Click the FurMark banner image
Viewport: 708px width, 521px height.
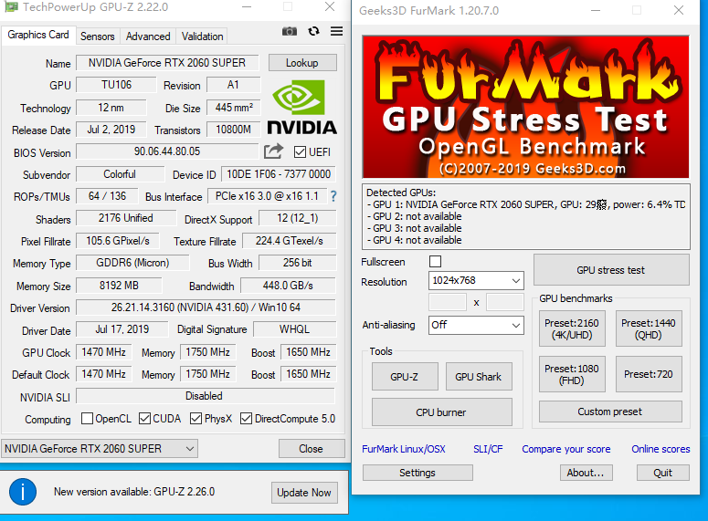[x=525, y=107]
